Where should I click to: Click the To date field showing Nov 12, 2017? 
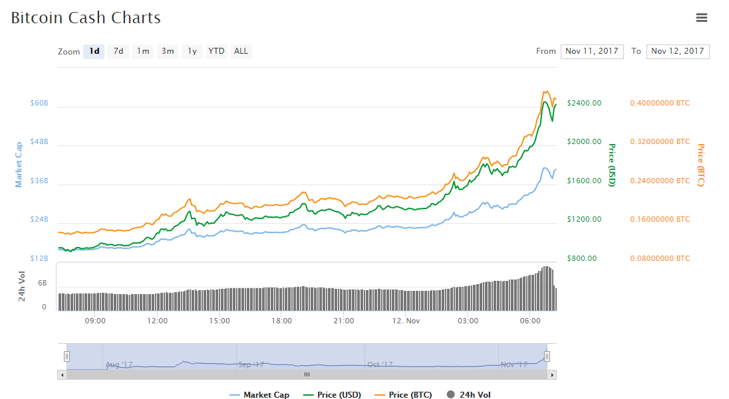pos(677,51)
